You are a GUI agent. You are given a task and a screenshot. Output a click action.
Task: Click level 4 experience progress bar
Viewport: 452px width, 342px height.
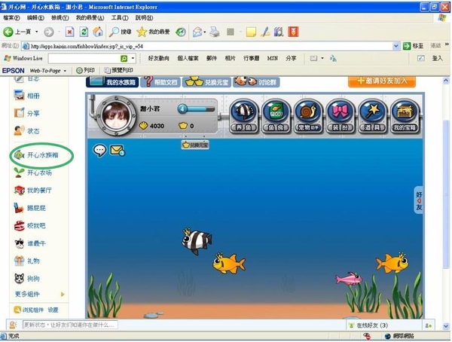pos(197,109)
